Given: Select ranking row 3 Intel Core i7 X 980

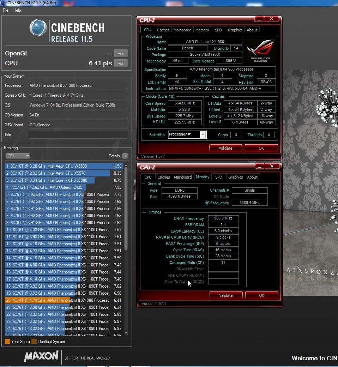Looking at the screenshot, I should click(64, 180).
